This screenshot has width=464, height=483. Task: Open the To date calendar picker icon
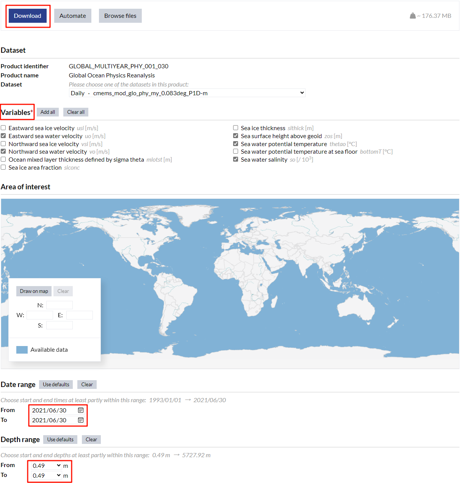pos(81,420)
